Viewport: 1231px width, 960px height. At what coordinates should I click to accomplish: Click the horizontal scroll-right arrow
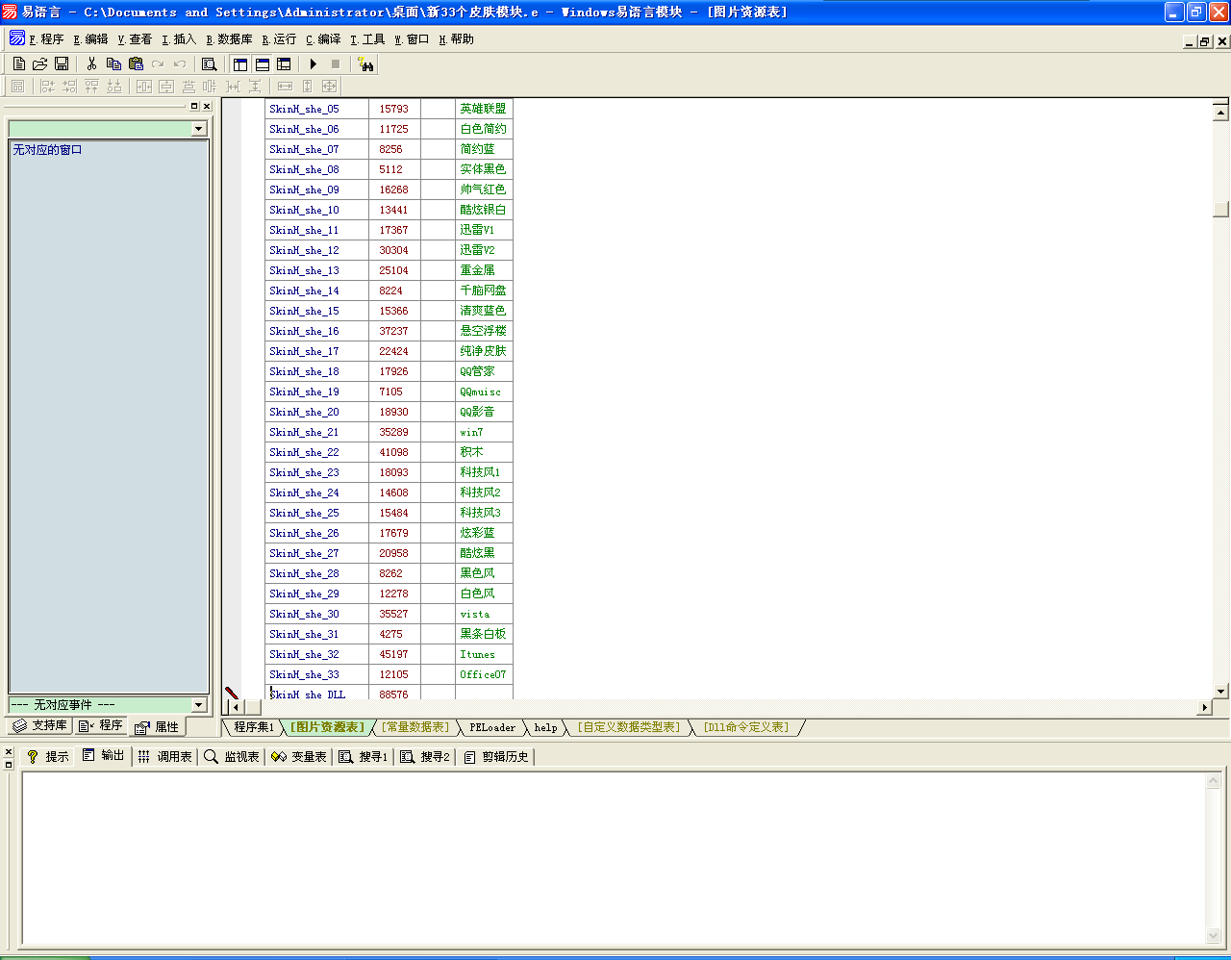(x=1204, y=707)
